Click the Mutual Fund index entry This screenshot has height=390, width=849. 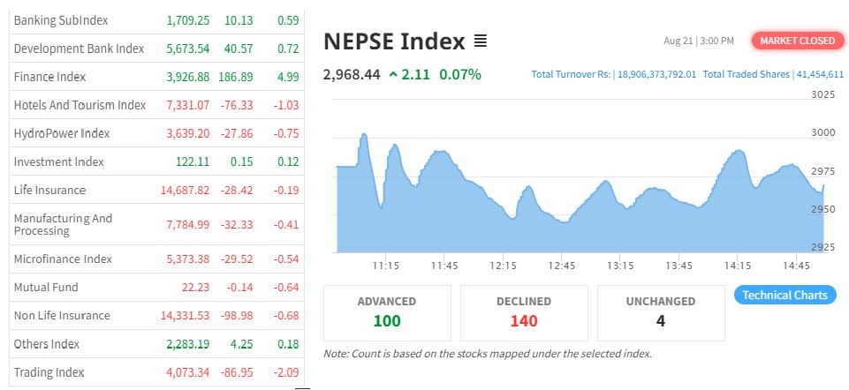tap(46, 287)
